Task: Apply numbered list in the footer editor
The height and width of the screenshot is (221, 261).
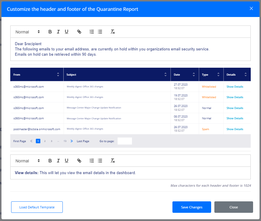Action: pyautogui.click(x=92, y=161)
